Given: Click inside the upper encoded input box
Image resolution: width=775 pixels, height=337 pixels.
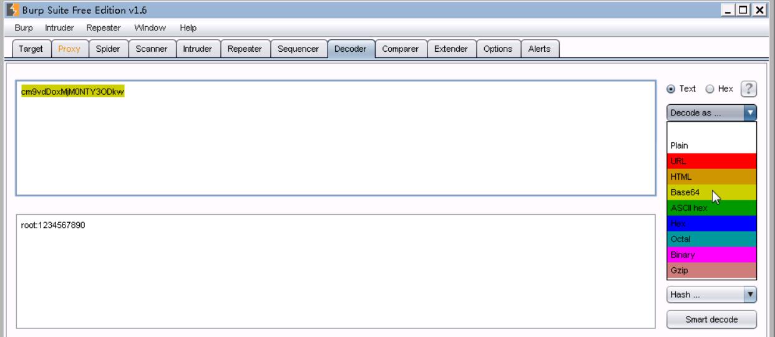Looking at the screenshot, I should (336, 138).
